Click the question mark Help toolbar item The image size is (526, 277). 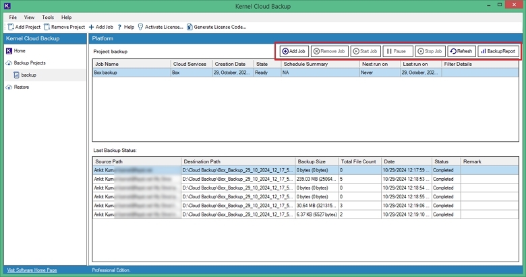pos(126,27)
